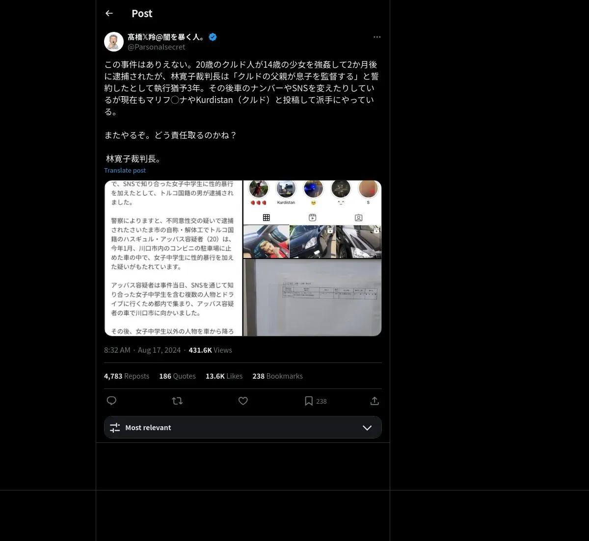Expand the Most relevant chevron
The width and height of the screenshot is (589, 541).
367,428
